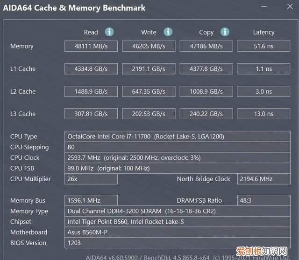Click the Memory Write 46205 MB/s value
This screenshot has width=299, height=260.
tap(149, 46)
